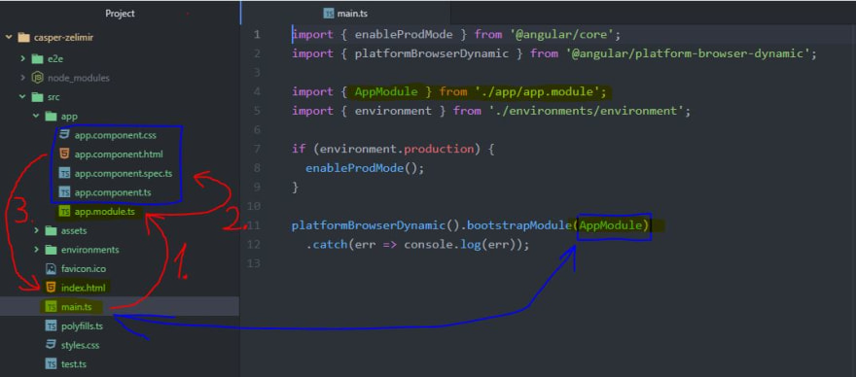
Task: Click '@angular/core' string on line 1
Action: coord(562,35)
